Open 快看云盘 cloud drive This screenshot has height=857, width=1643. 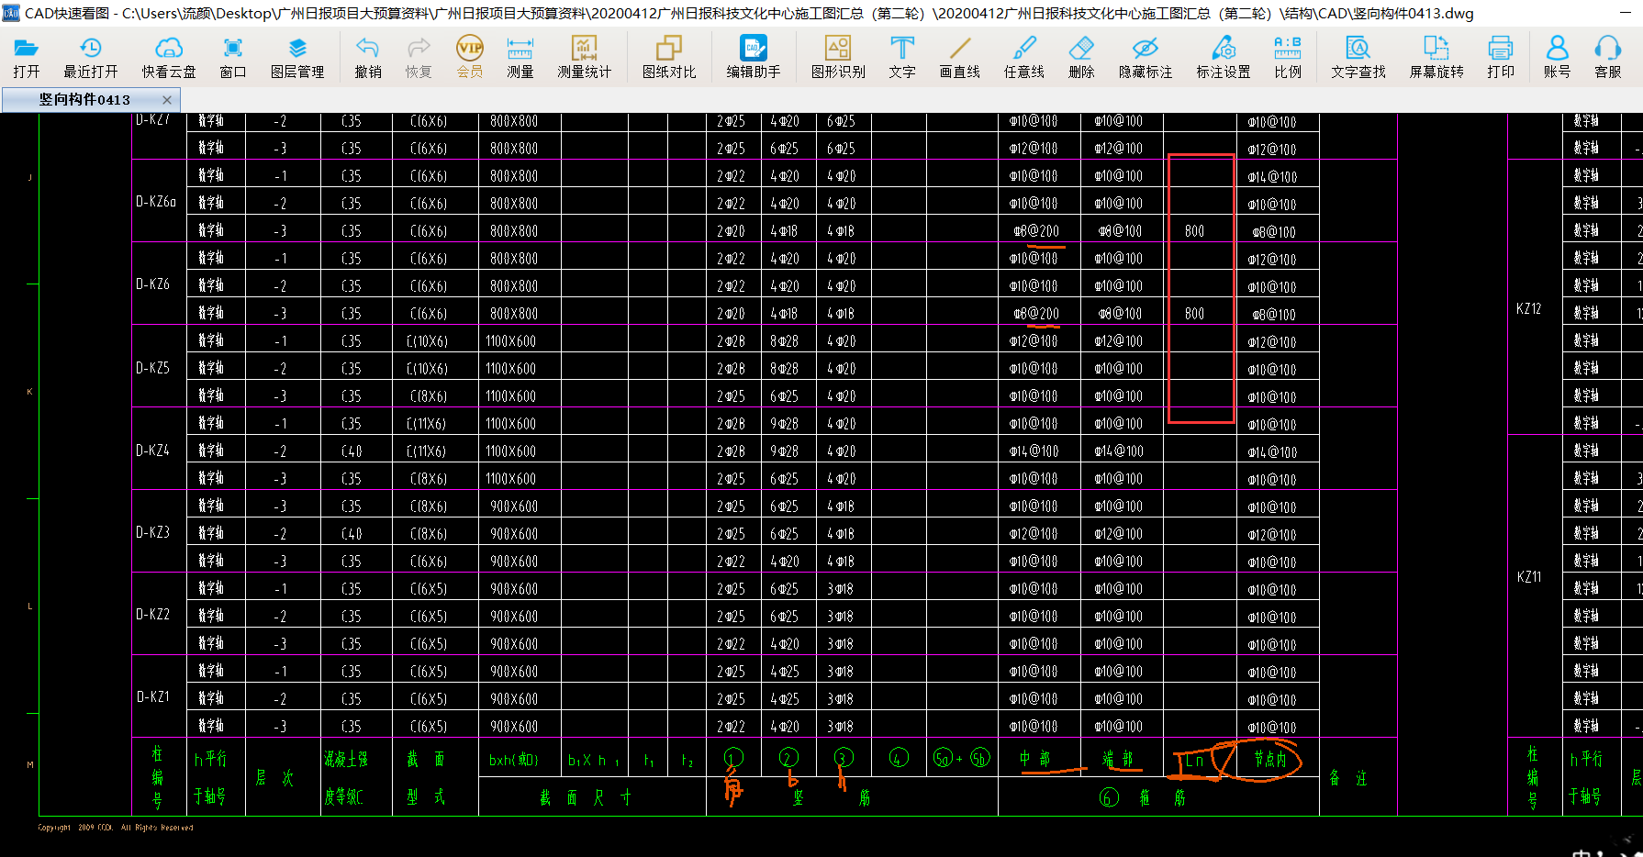[169, 57]
